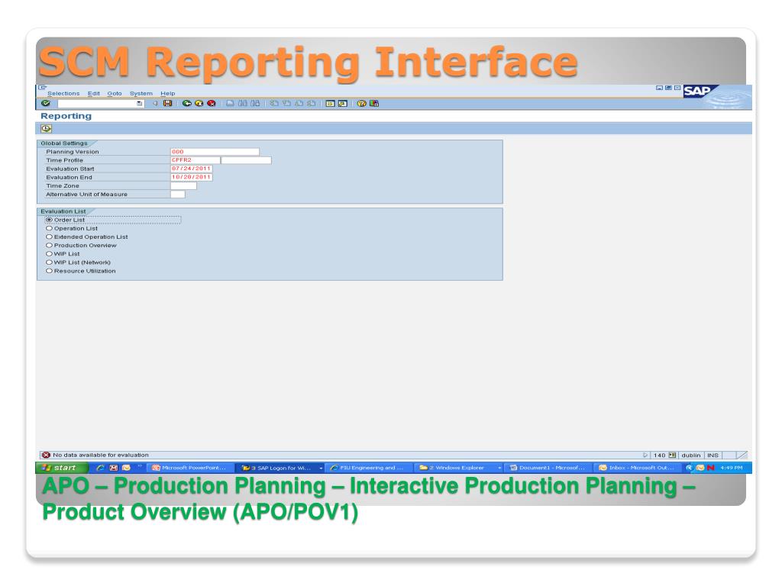Screen dimensions: 782x586
Task: Switch to Microsoft PowerPoint taskbar button
Action: click(x=189, y=468)
